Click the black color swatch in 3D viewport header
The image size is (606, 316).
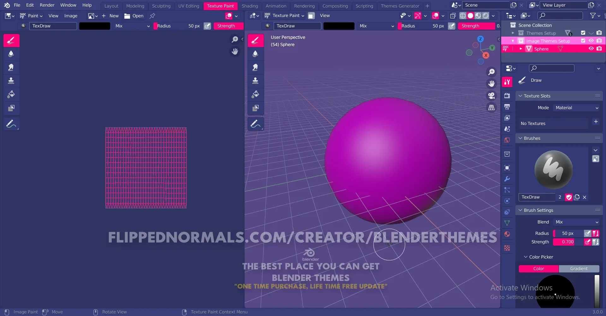339,26
